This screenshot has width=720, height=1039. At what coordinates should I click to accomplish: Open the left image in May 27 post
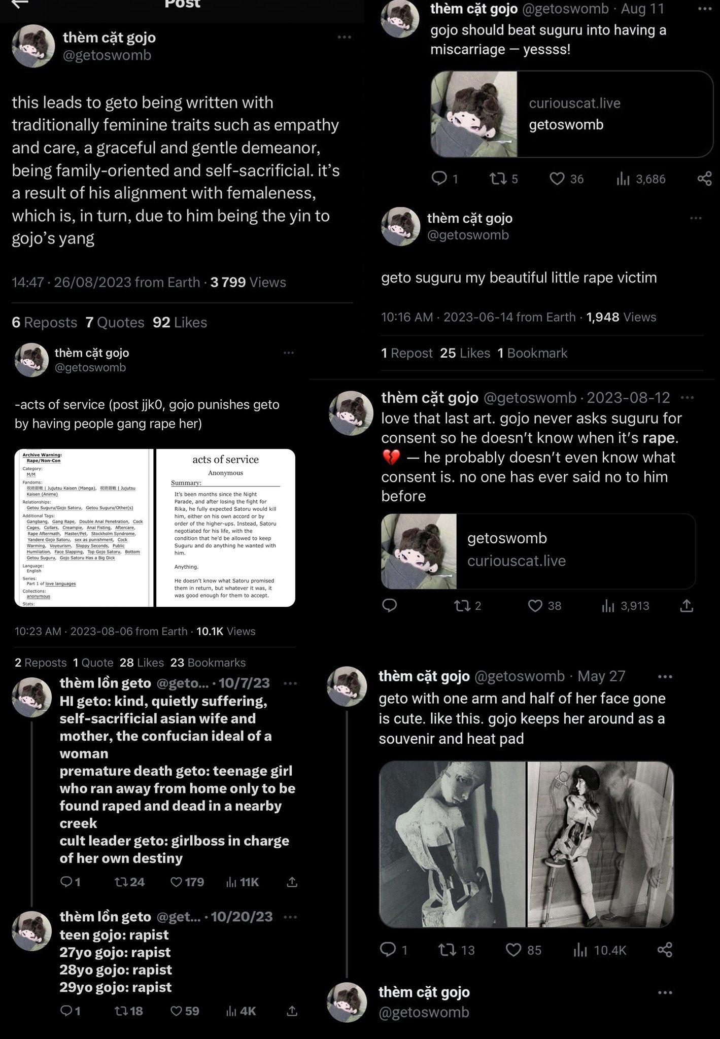click(452, 844)
